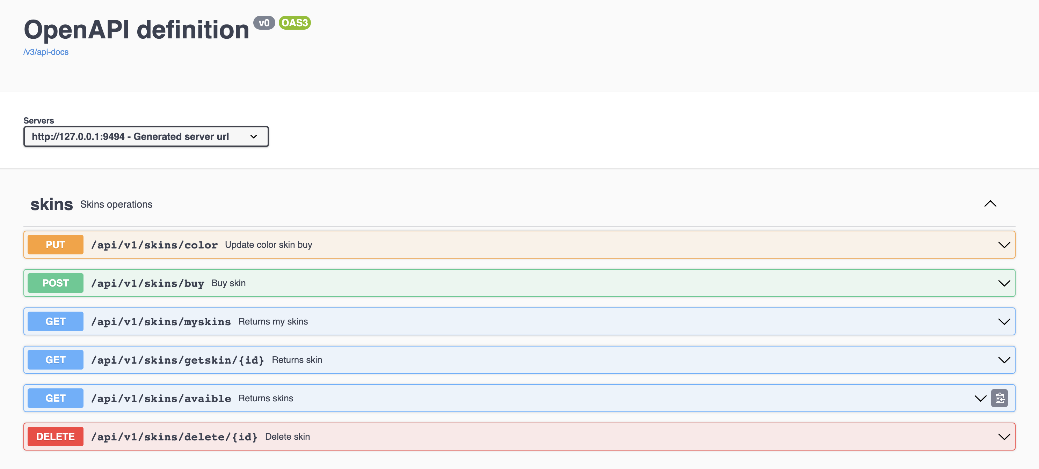The image size is (1039, 469).
Task: Click the red DELETE method badge
Action: pos(55,436)
